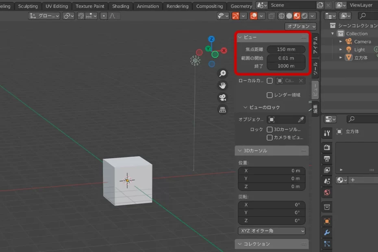Image resolution: width=378 pixels, height=252 pixels.
Task: Open the Output properties printer icon
Action: tap(327, 159)
